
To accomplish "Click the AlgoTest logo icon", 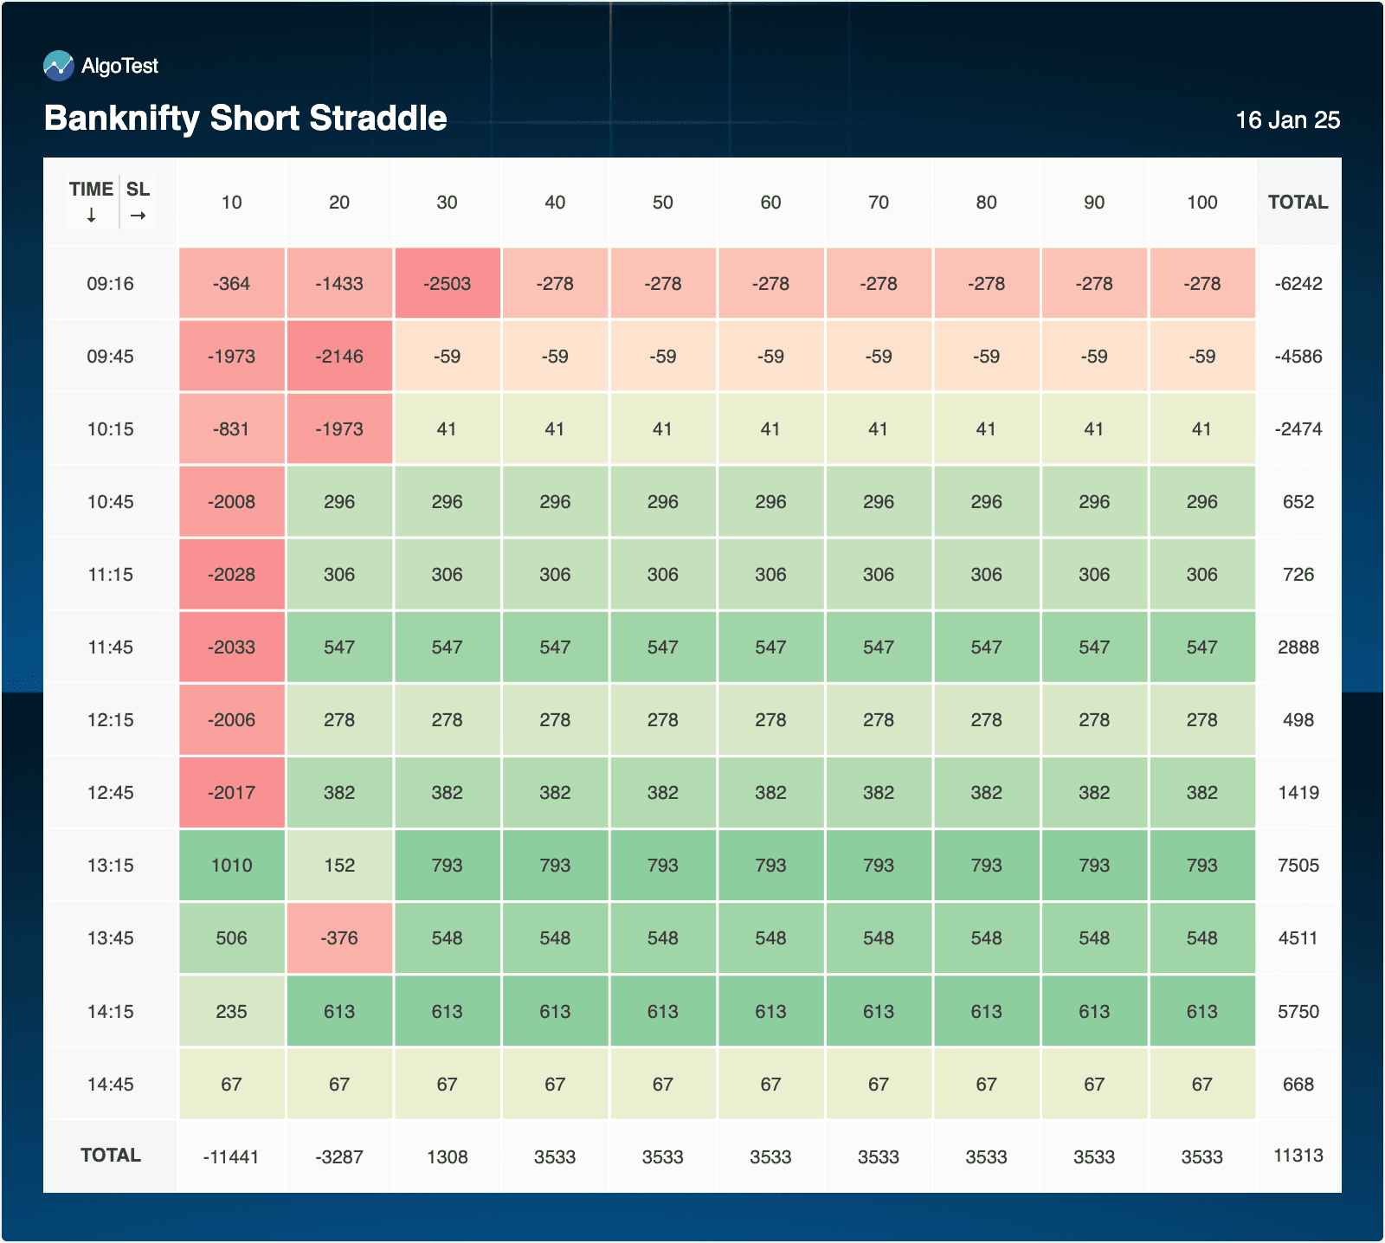I will pyautogui.click(x=59, y=66).
